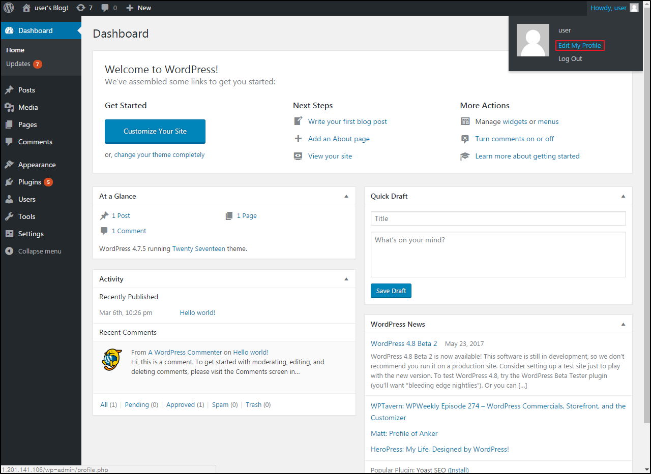Click the Collapse menu arrow icon
Image resolution: width=651 pixels, height=474 pixels.
point(9,251)
